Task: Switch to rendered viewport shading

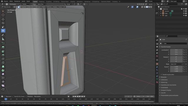Action: tap(151, 7)
